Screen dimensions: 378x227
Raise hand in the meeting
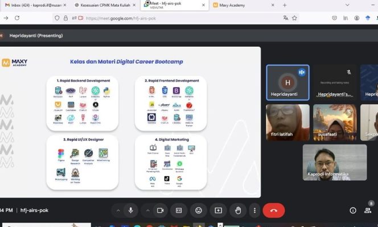[238, 211]
